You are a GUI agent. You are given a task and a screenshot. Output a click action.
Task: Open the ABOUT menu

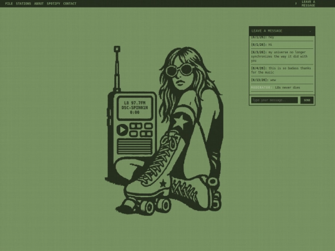[x=38, y=4]
